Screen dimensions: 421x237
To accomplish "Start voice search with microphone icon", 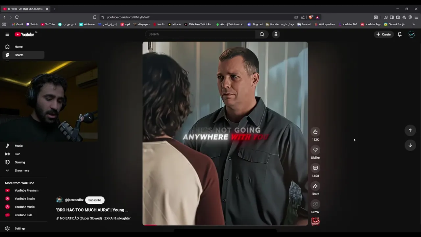I will tap(276, 34).
